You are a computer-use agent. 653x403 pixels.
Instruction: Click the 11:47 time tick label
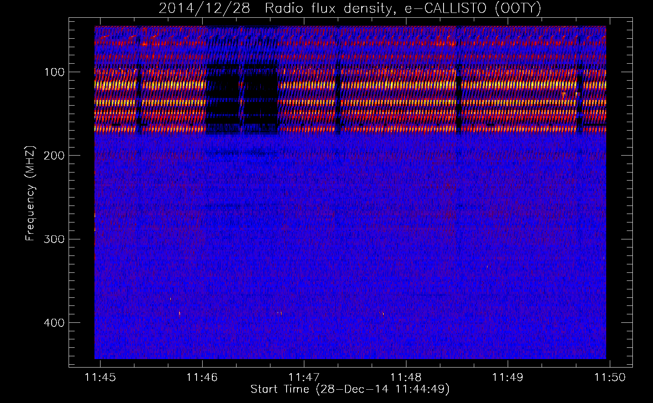(x=304, y=377)
